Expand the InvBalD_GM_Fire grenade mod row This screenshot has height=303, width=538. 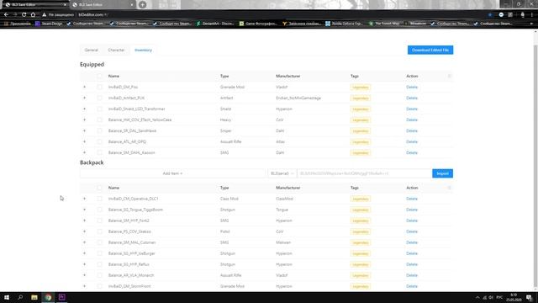coord(84,88)
